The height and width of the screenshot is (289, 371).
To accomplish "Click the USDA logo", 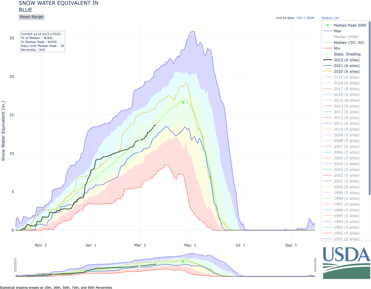I will tap(346, 262).
